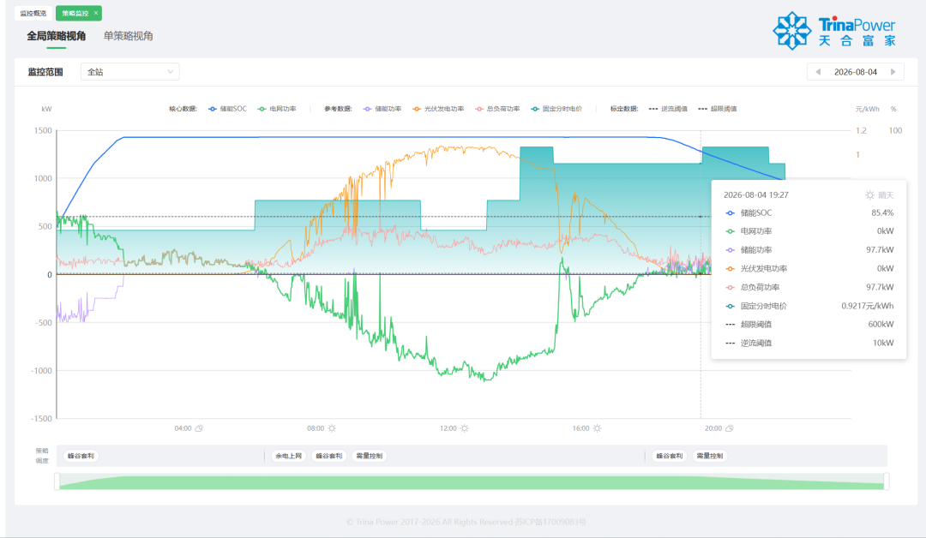Open the 2026-08-04 date picker
This screenshot has width=926, height=538.
pyautogui.click(x=855, y=72)
